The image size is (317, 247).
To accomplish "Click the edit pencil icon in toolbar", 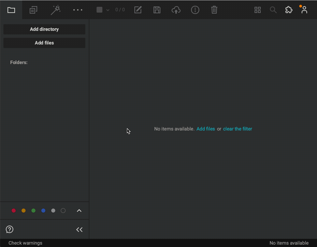I will click(x=138, y=10).
